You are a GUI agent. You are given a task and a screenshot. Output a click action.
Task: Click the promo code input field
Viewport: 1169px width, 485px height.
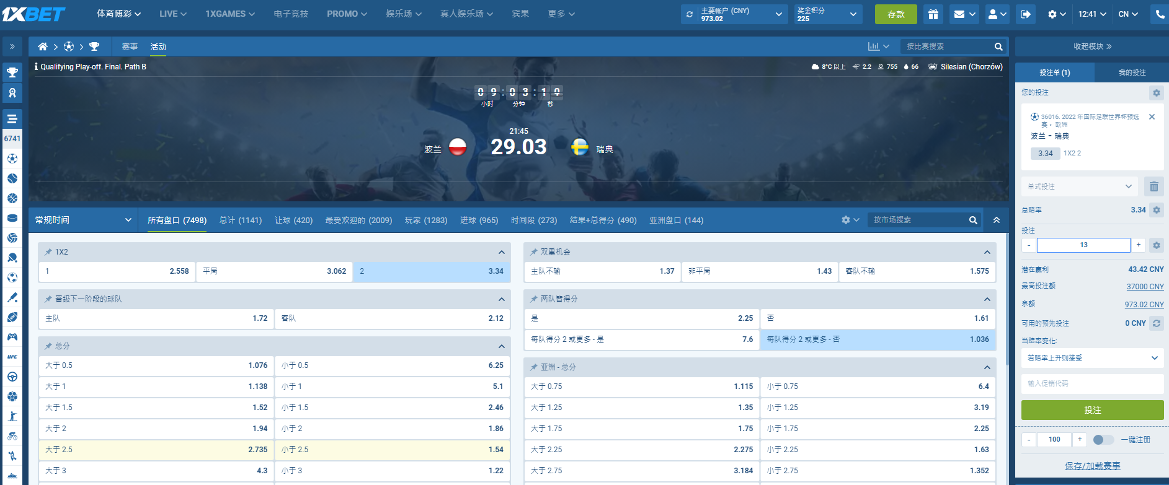[x=1092, y=383]
